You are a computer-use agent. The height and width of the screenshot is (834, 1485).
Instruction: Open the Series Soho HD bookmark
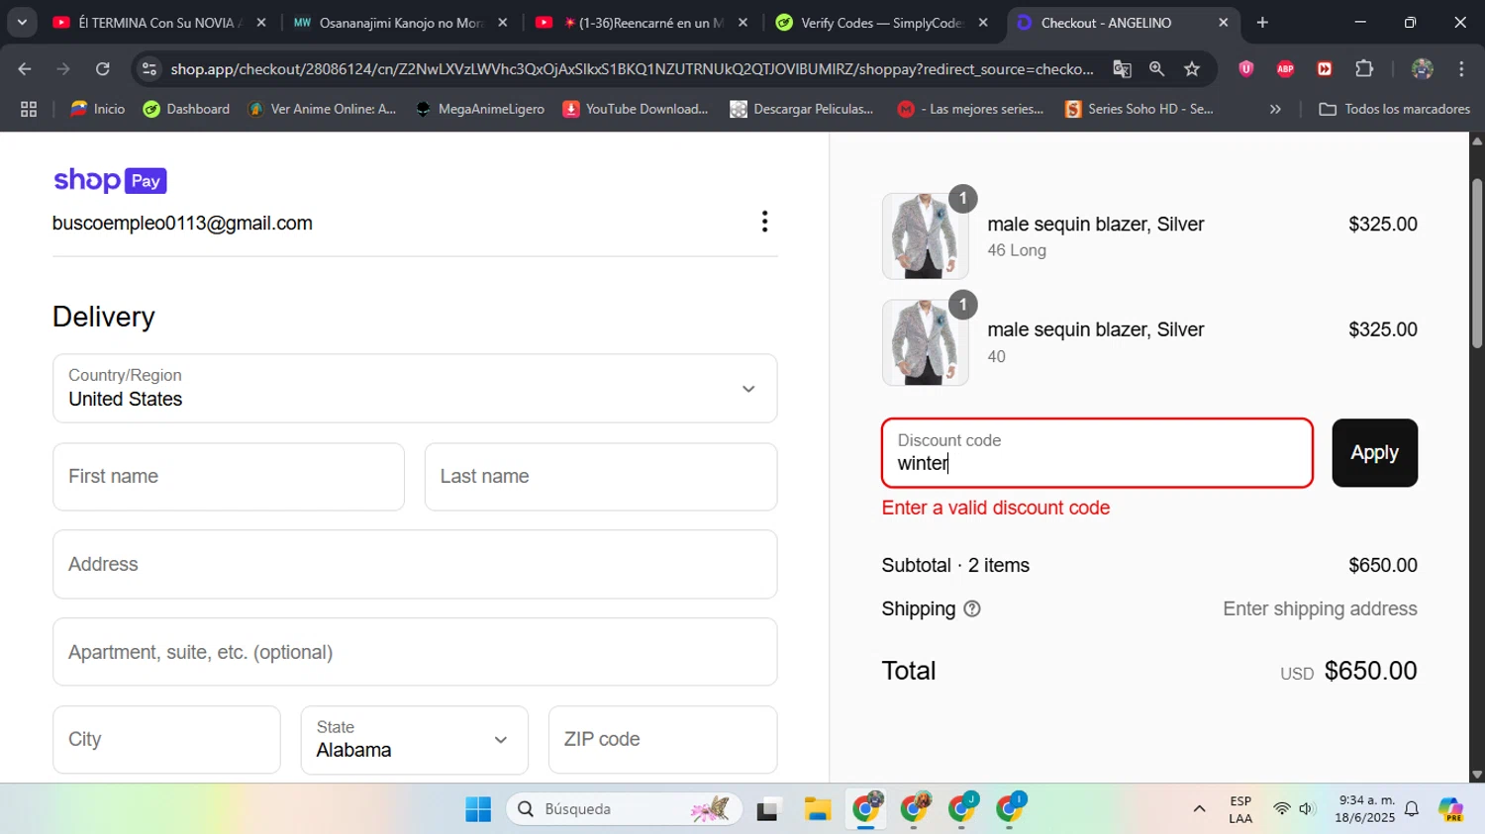[1139, 110]
